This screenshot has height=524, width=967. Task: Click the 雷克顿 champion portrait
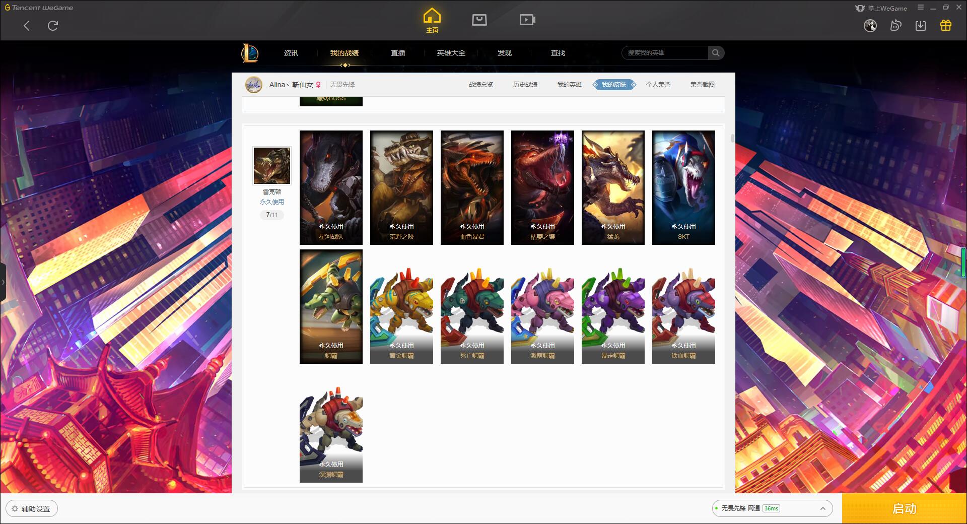pyautogui.click(x=272, y=166)
